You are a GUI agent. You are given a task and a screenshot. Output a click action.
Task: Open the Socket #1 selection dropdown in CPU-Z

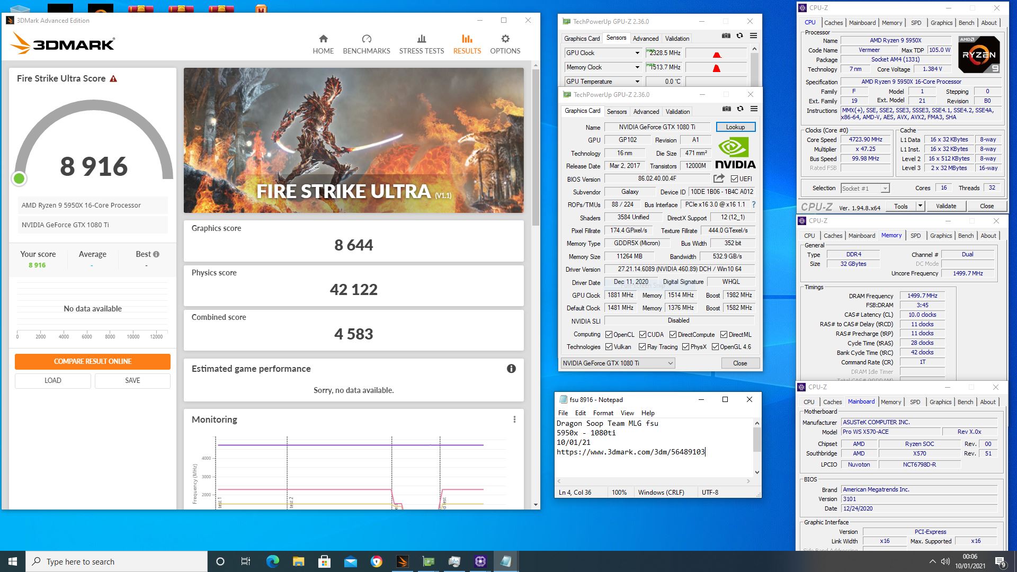(864, 188)
